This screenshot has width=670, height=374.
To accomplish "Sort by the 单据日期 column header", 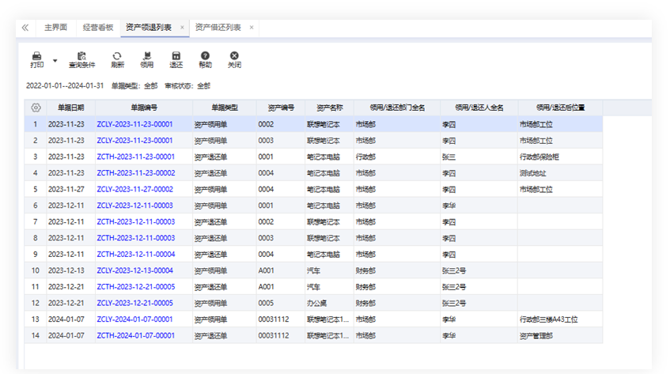I will pyautogui.click(x=66, y=108).
